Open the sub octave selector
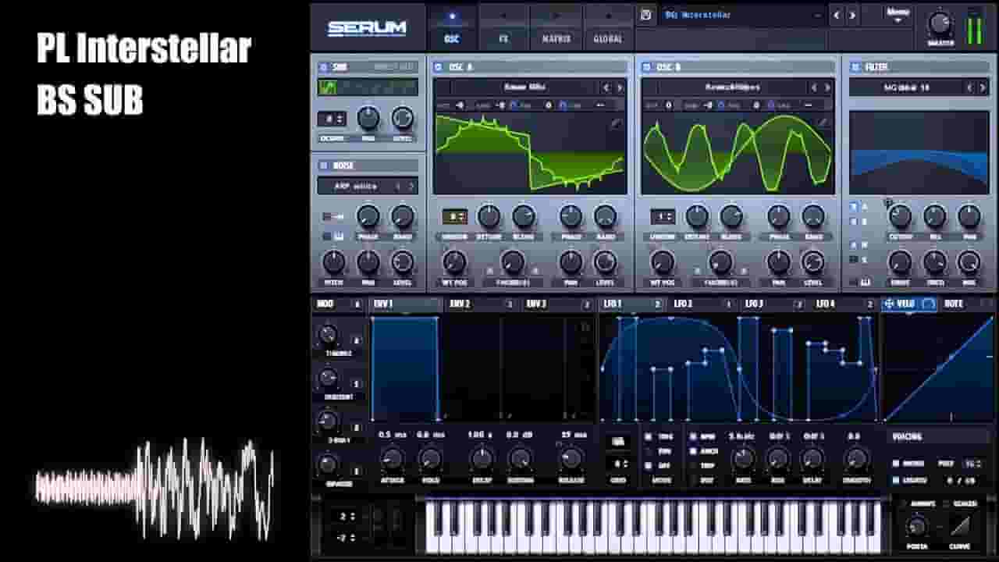This screenshot has height=562, width=999. [331, 119]
